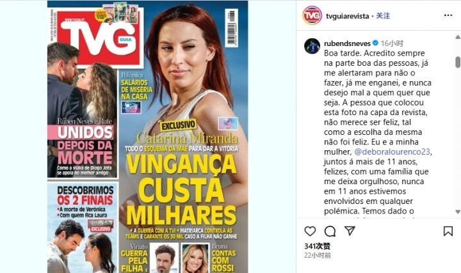Image resolution: width=461 pixels, height=273 pixels.
Task: Follow tvguiarevista with the 关注 button
Action: click(x=383, y=16)
